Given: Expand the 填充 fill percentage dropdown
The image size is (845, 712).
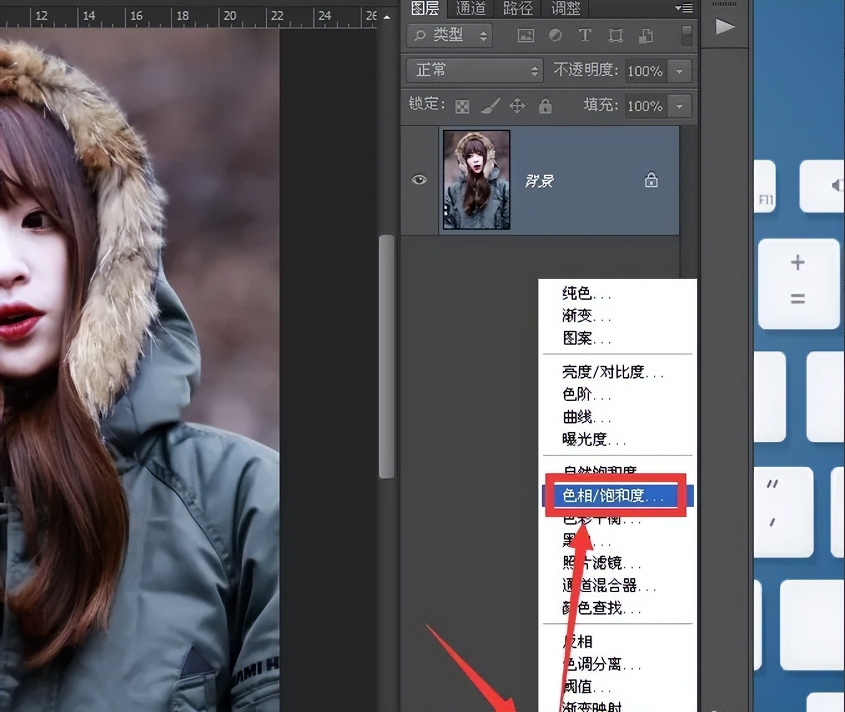Looking at the screenshot, I should [679, 106].
